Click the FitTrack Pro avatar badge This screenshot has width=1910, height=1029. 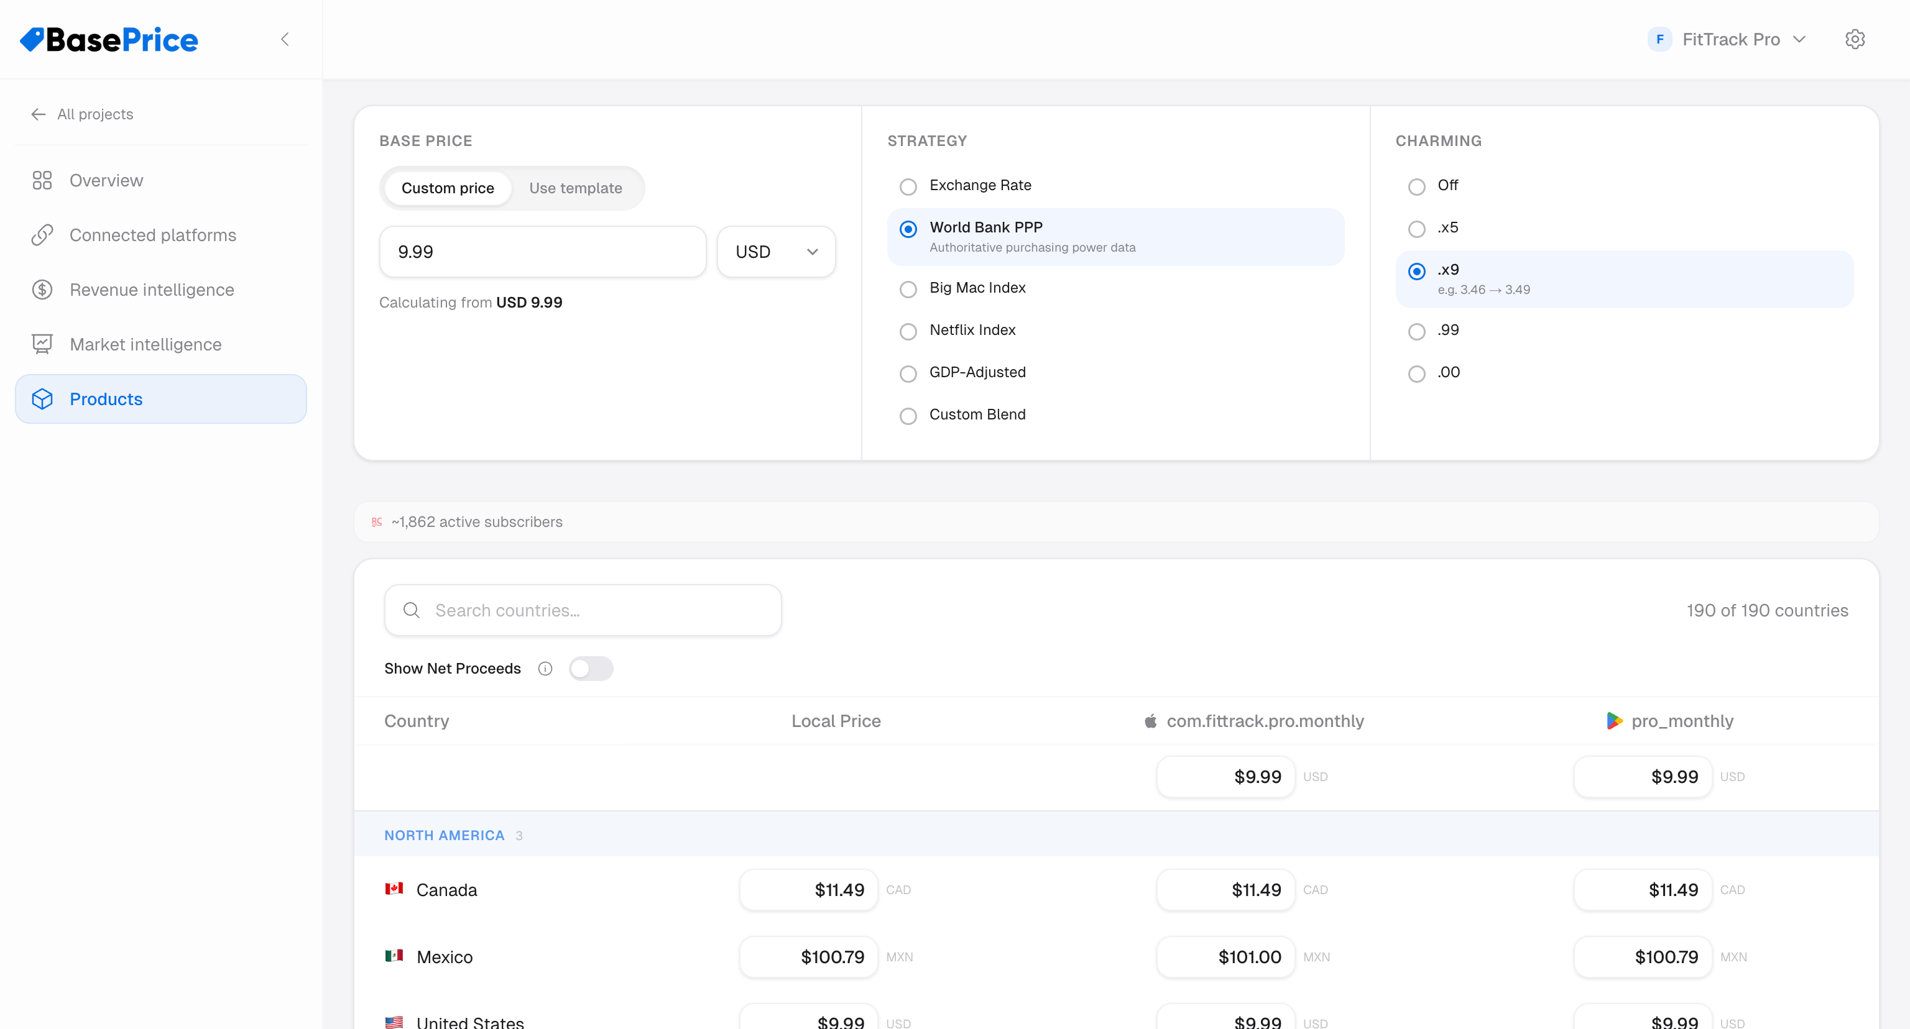tap(1659, 39)
